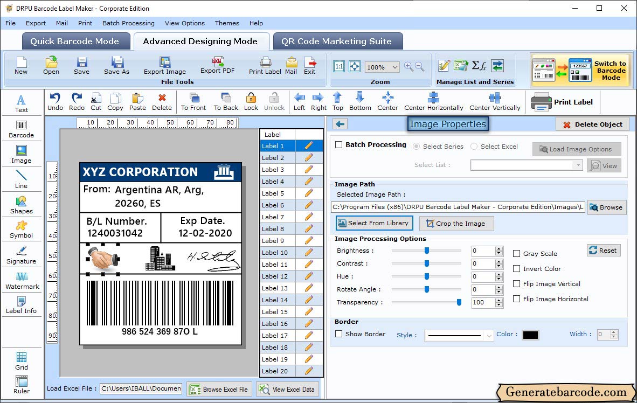Toggle Flip Image Horizontal

[517, 298]
